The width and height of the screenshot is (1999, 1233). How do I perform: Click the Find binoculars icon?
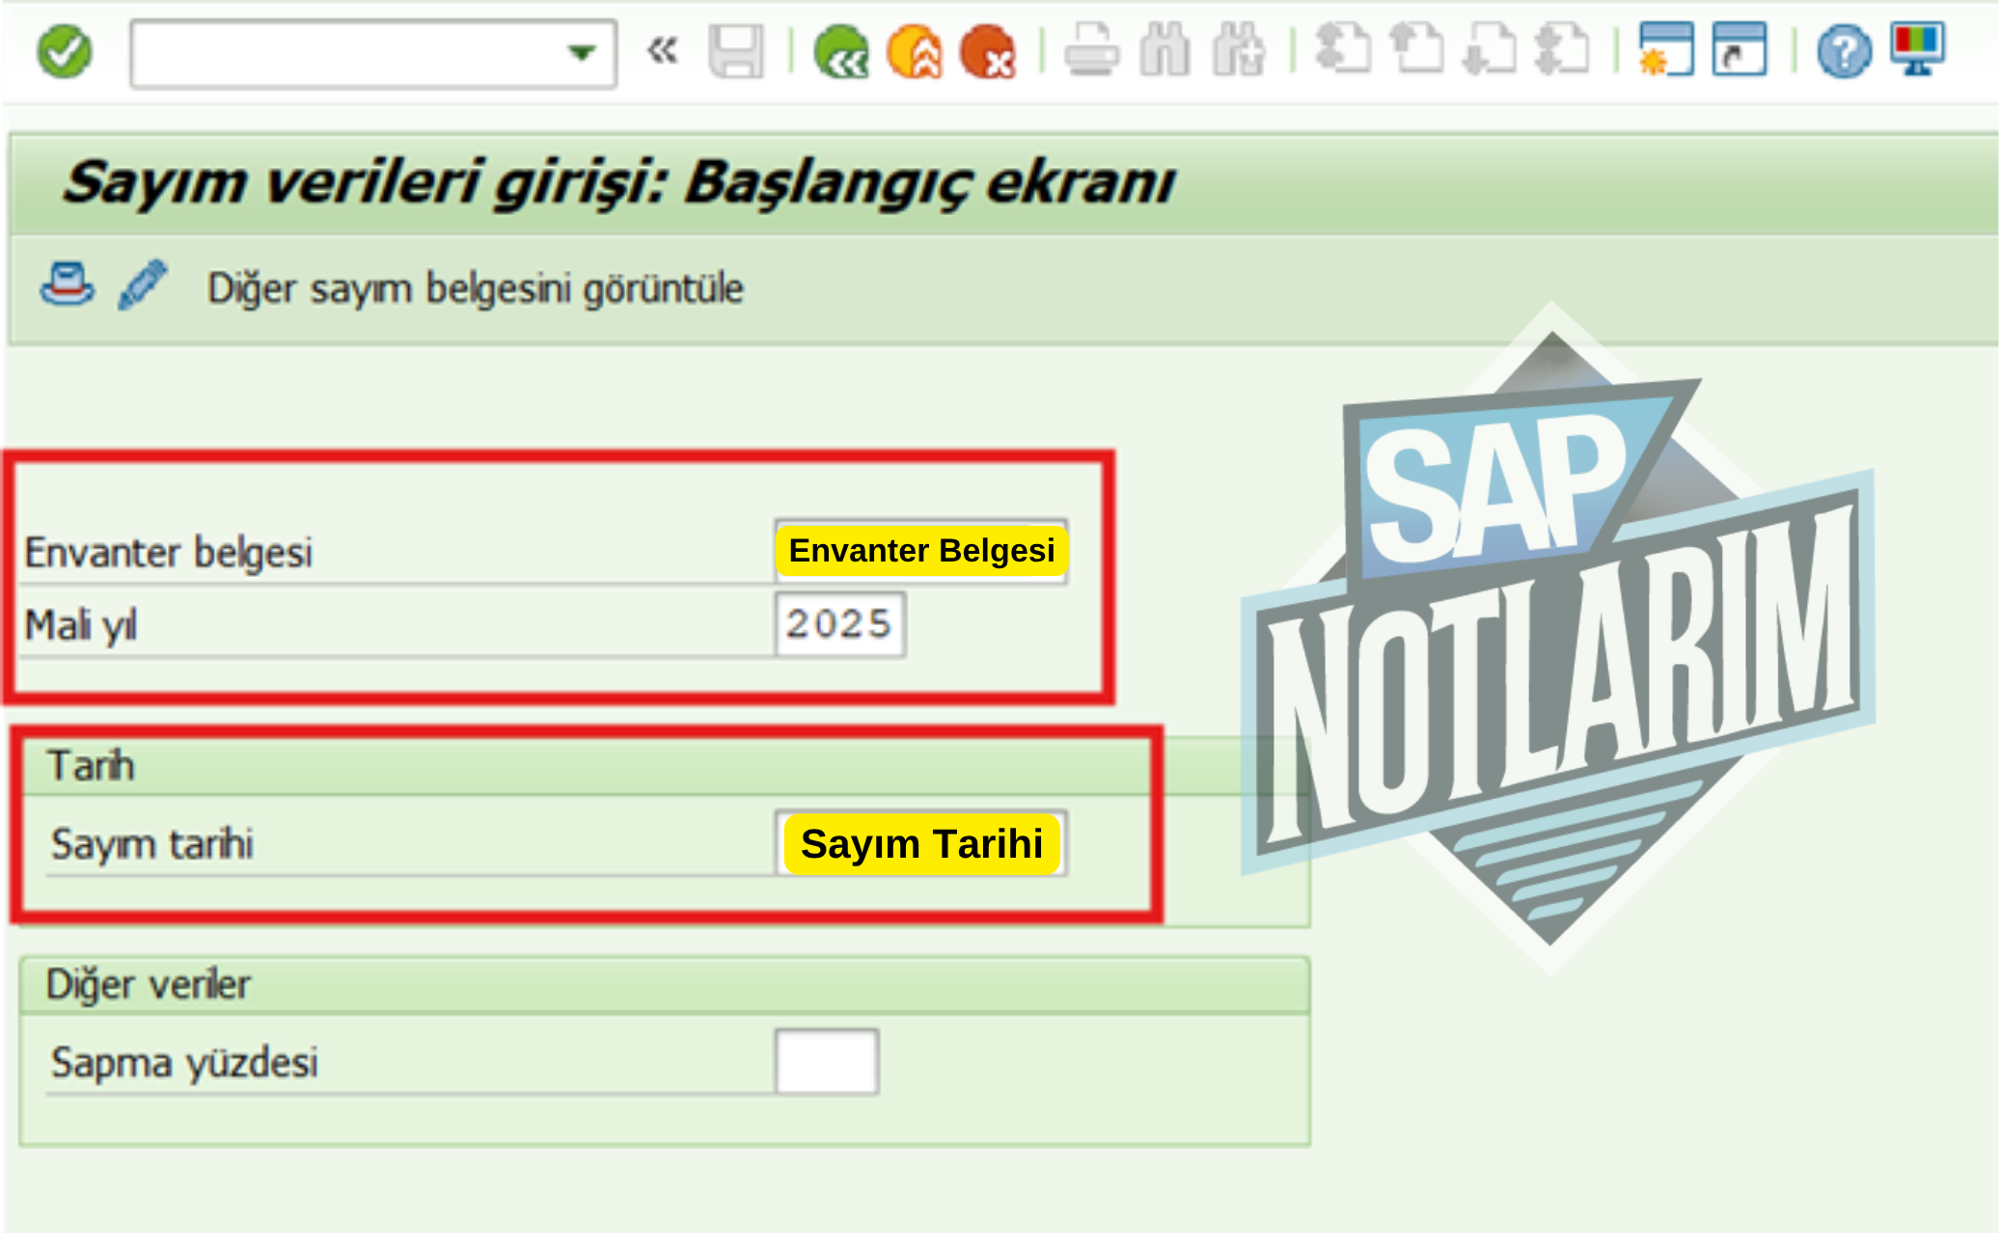point(1164,50)
